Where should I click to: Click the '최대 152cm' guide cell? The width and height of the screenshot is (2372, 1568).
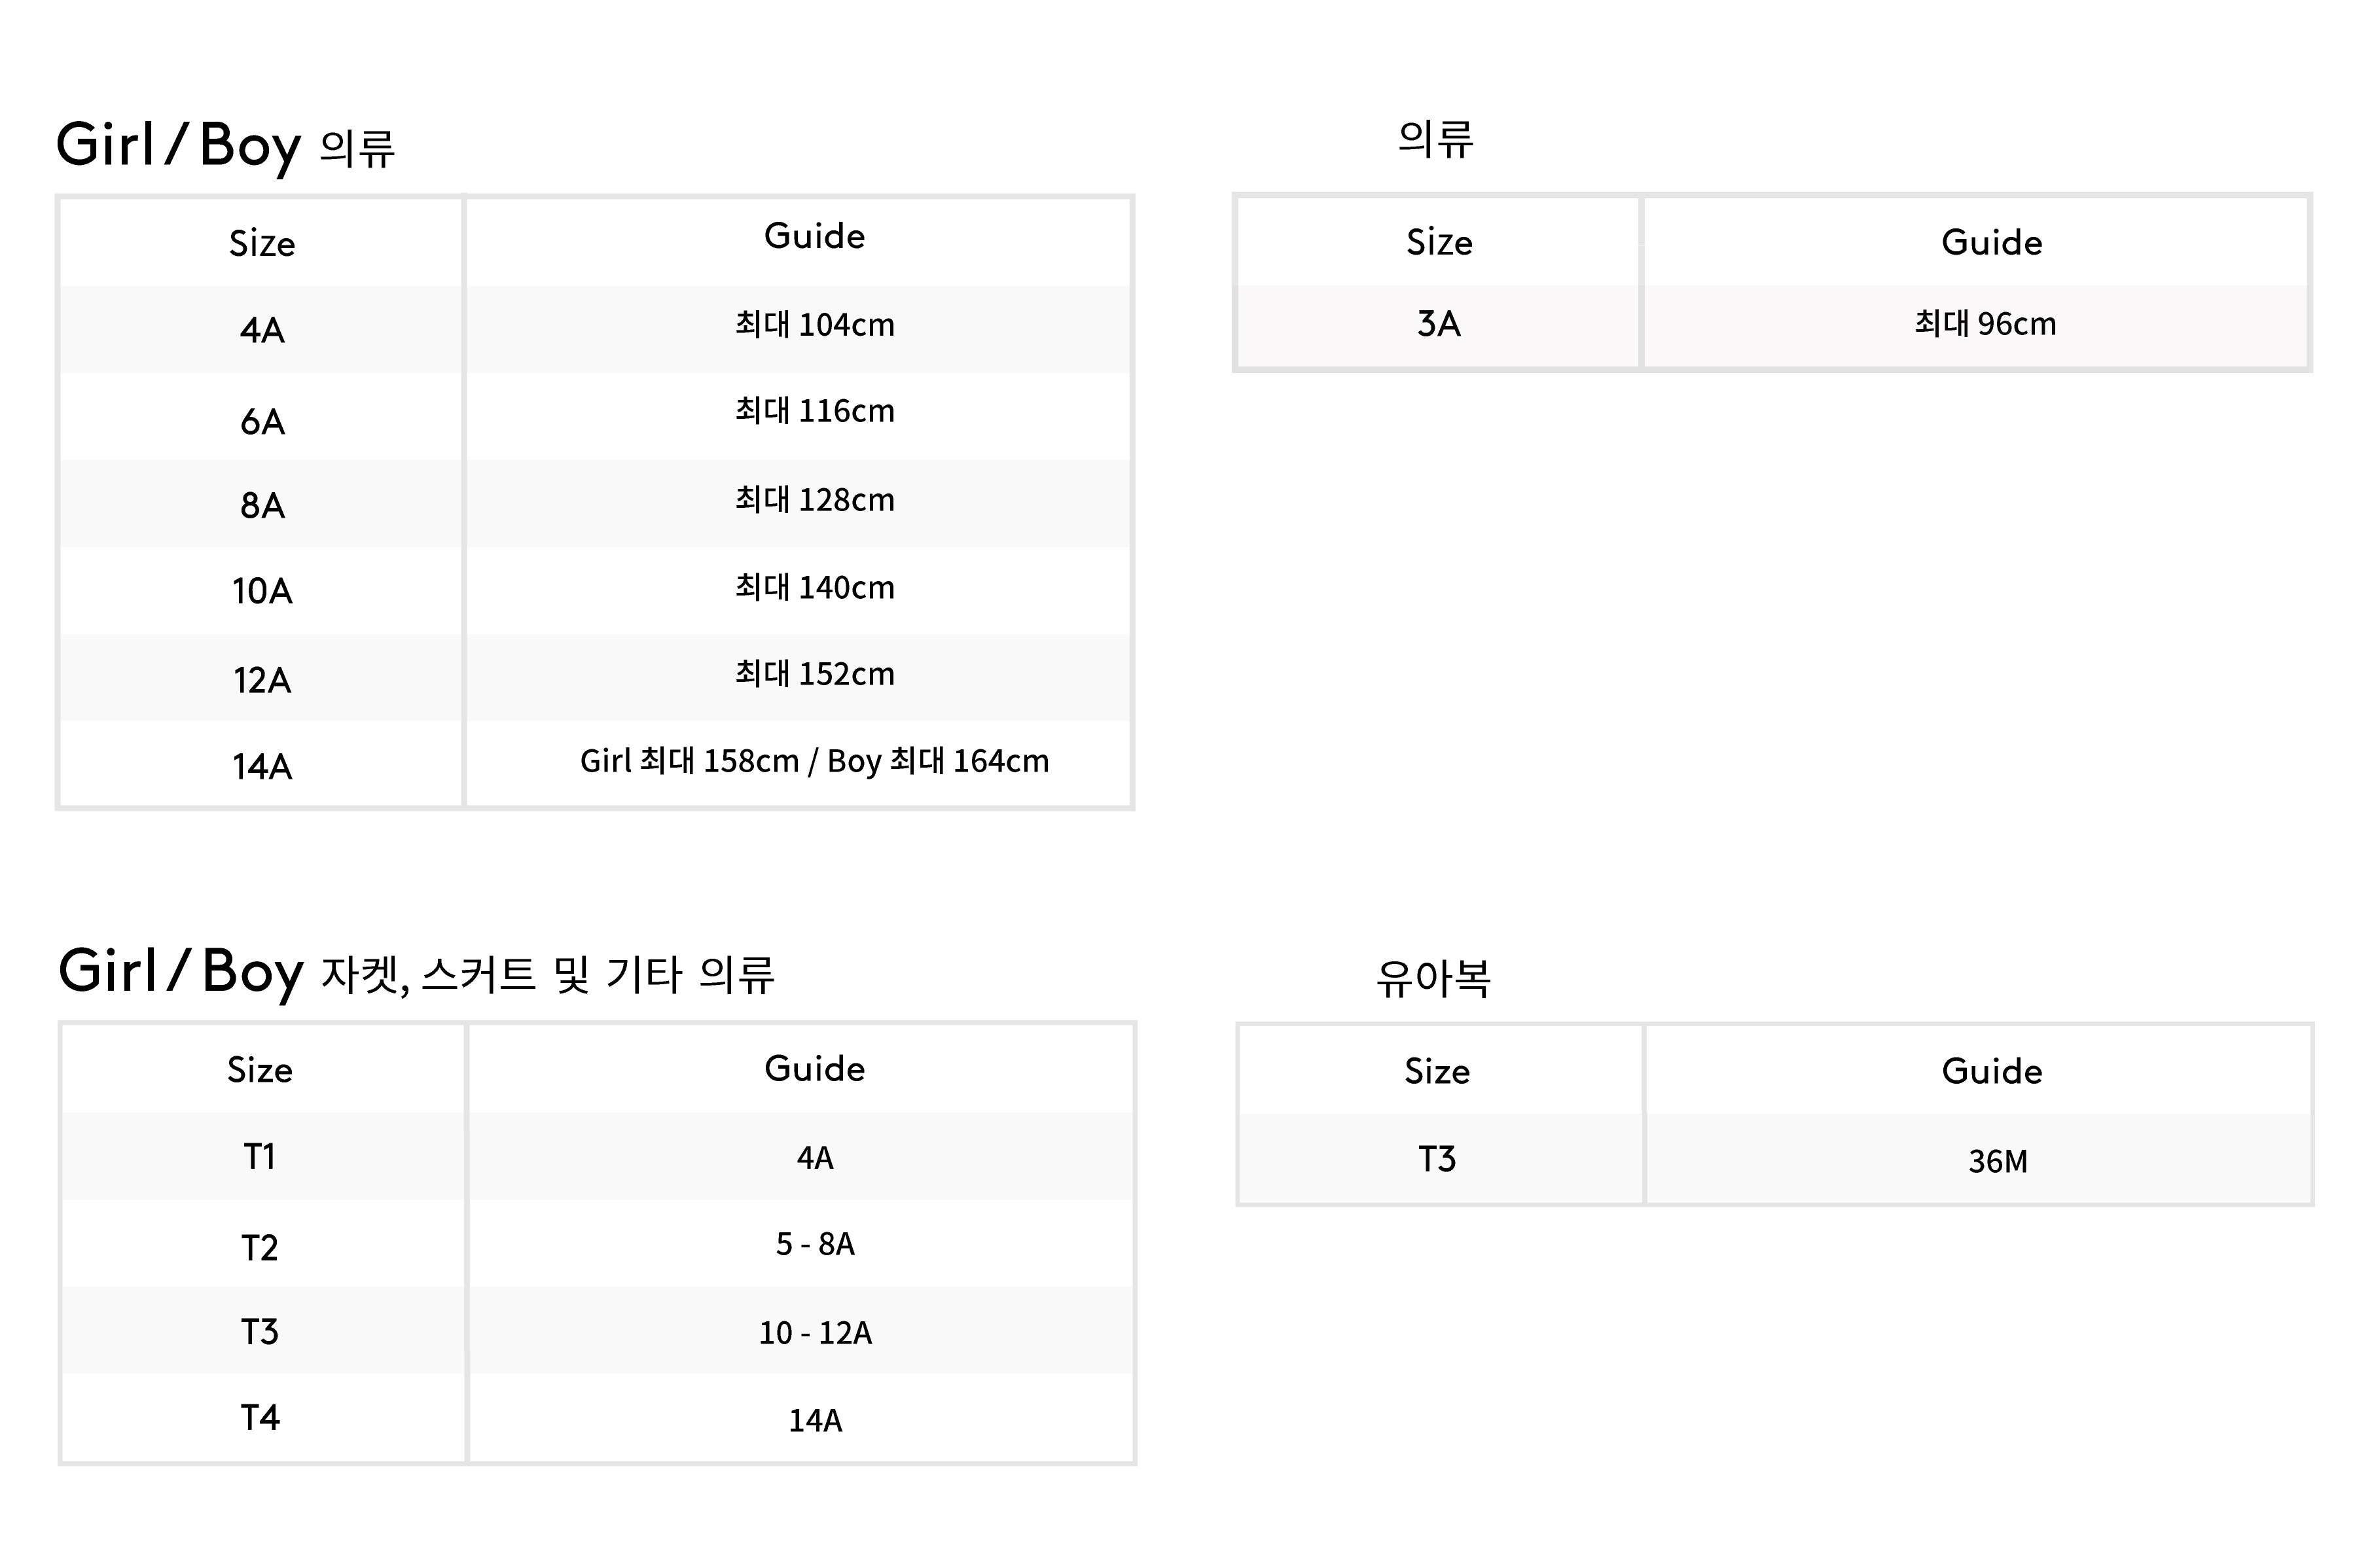pyautogui.click(x=814, y=674)
